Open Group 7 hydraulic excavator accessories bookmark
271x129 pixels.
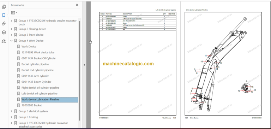pos(43,125)
